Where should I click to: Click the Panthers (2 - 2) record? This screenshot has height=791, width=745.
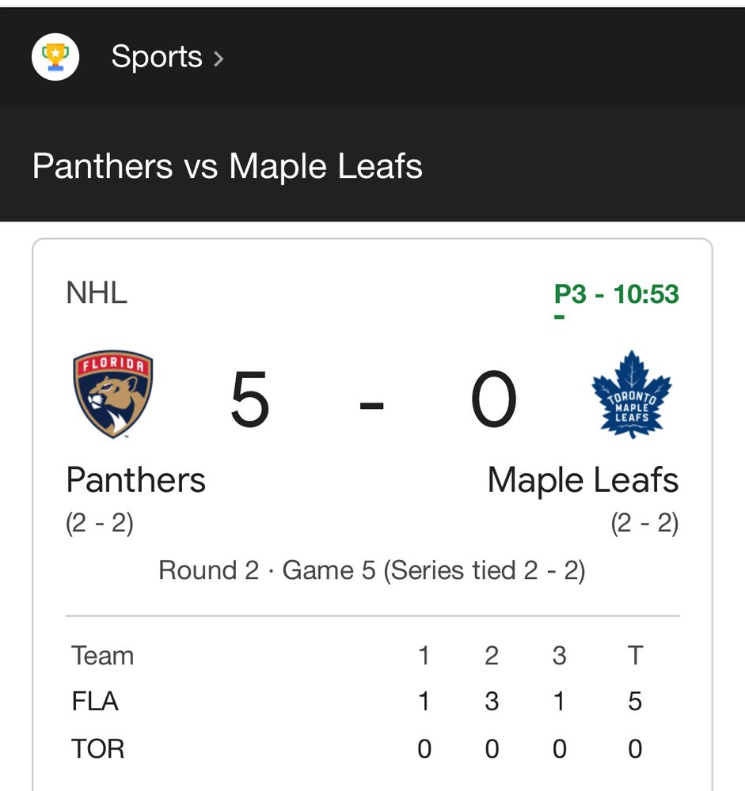coord(100,523)
